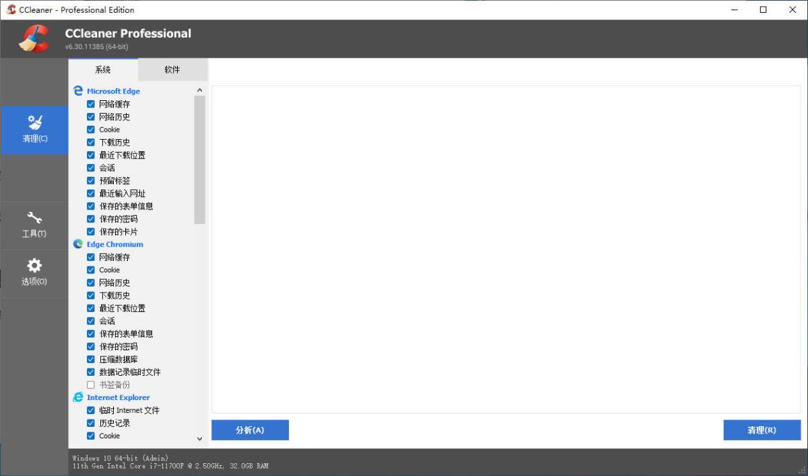Click the Internet Explorer icon
Screen dimensions: 808x476
click(78, 397)
